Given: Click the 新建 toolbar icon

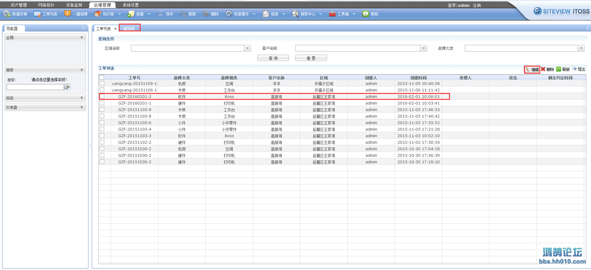Looking at the screenshot, I should click(131, 14).
